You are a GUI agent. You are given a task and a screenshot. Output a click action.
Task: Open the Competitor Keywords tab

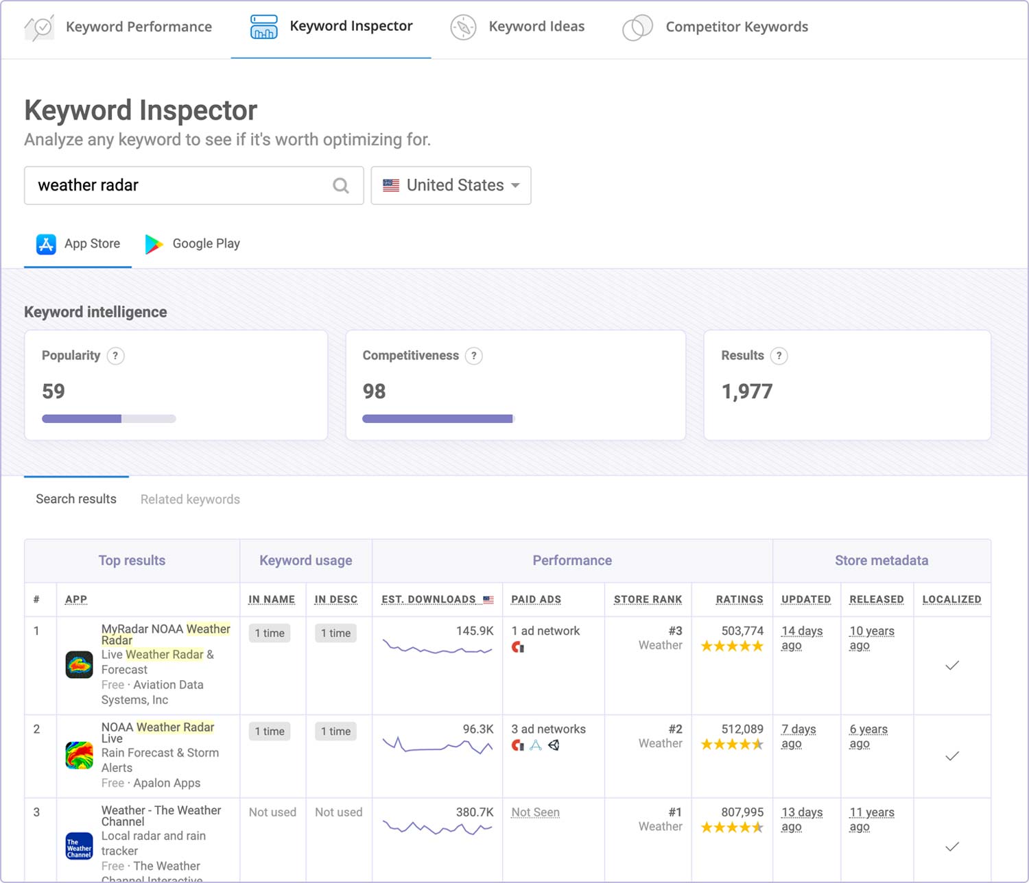coord(715,27)
